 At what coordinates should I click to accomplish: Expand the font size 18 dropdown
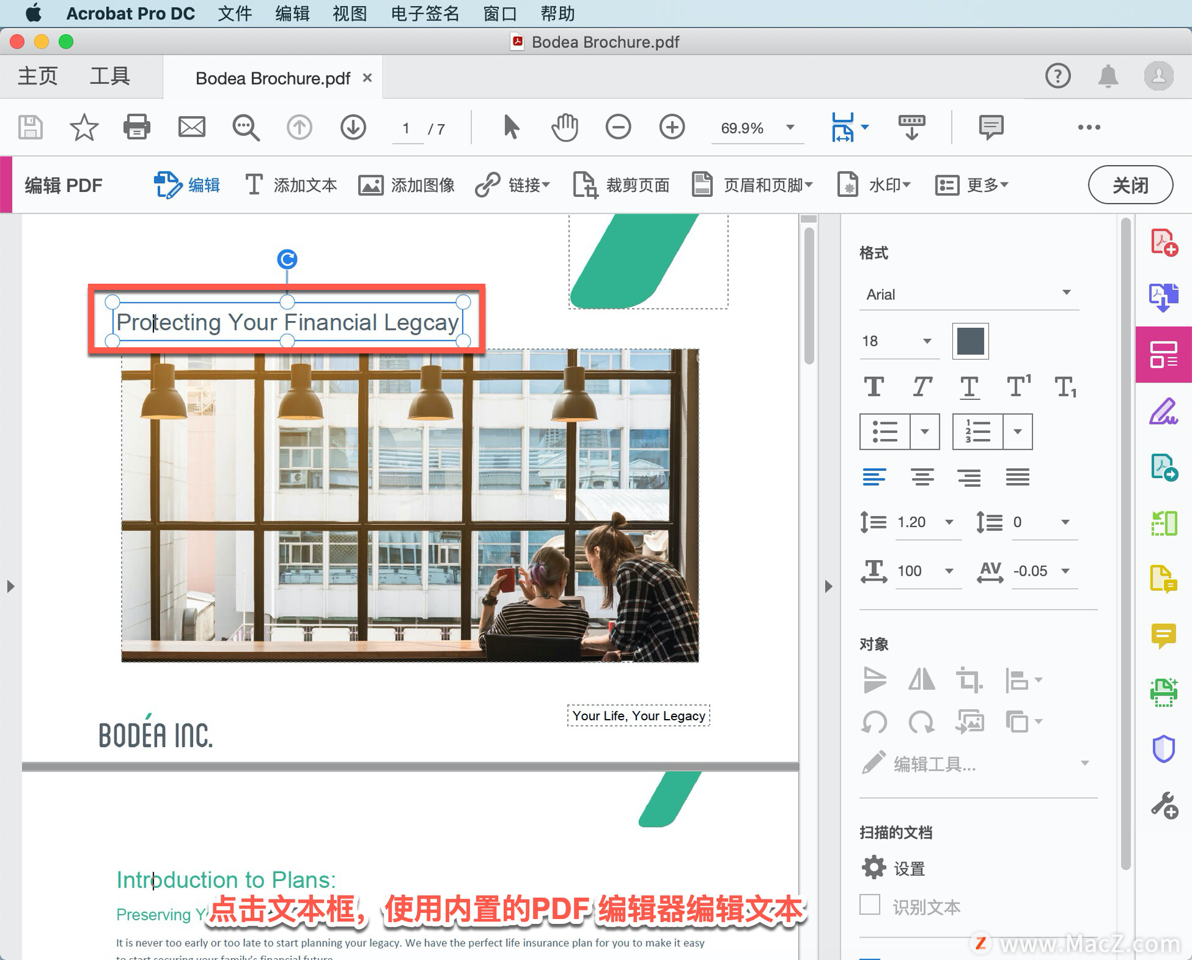coord(927,341)
